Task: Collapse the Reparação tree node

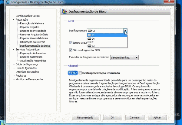Action: (13, 20)
